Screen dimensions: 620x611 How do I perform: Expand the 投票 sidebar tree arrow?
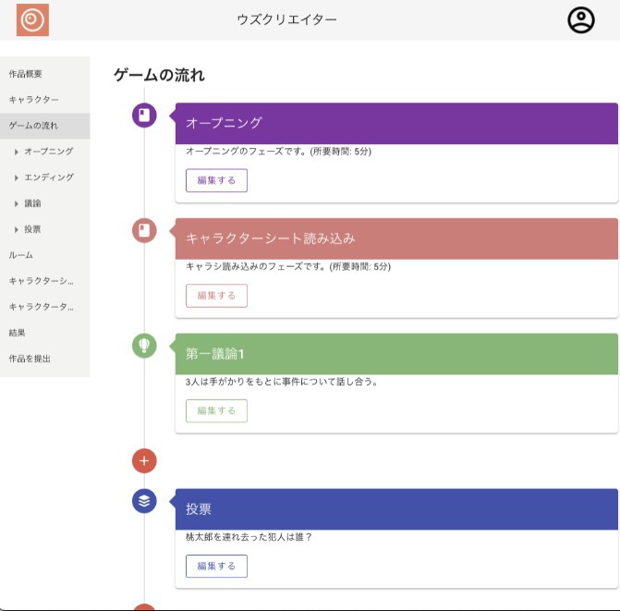17,228
